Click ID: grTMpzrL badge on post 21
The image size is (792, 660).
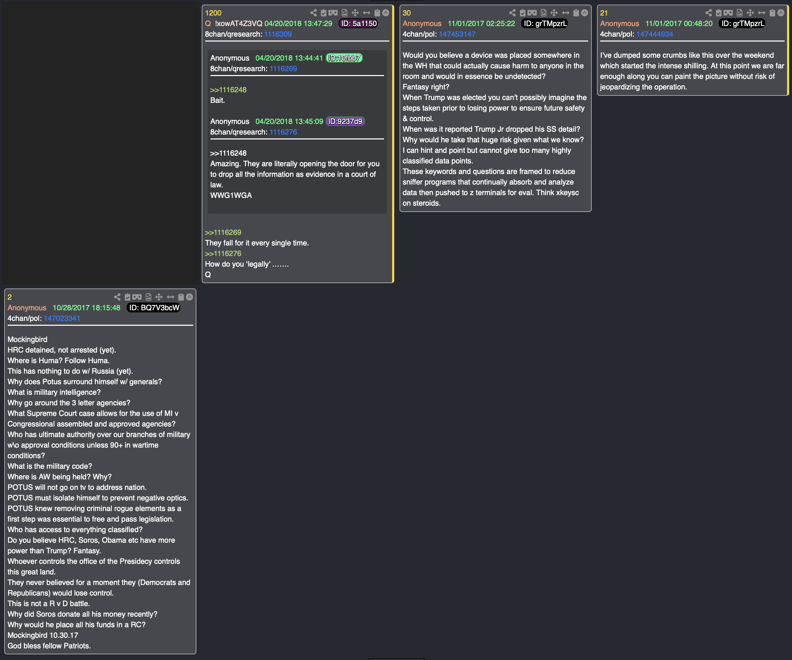click(x=743, y=23)
